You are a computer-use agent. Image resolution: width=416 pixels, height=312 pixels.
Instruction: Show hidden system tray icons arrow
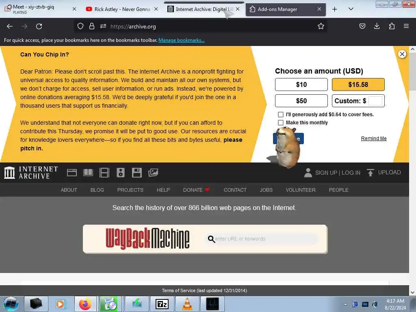345,304
